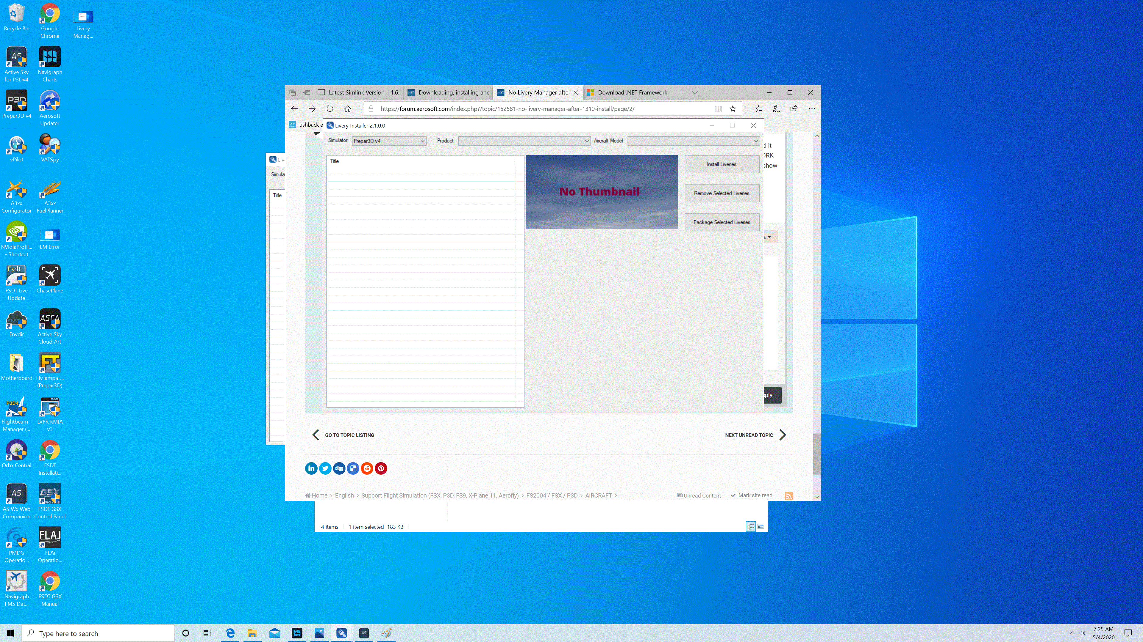Open the ChasePlane desktop shortcut
1143x642 pixels.
point(50,279)
